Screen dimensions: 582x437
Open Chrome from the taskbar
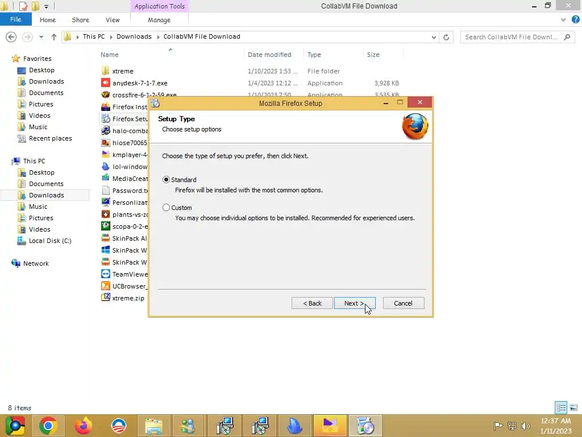(48, 426)
